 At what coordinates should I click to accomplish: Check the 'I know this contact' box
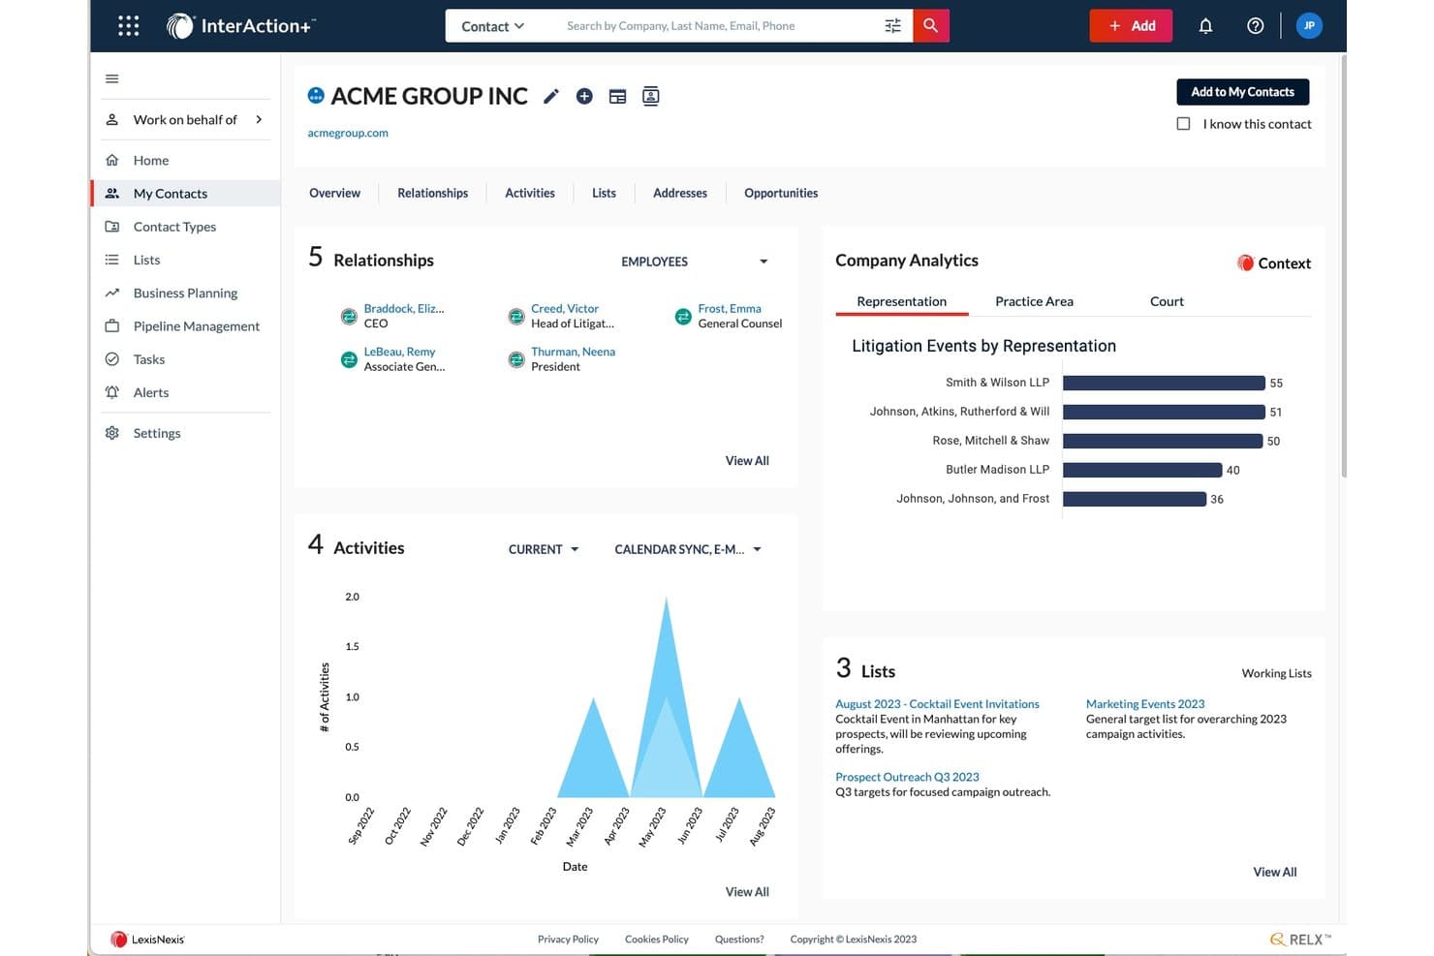click(1183, 124)
